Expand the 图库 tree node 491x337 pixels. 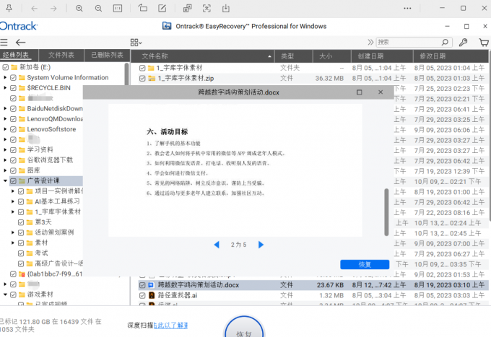(5, 170)
